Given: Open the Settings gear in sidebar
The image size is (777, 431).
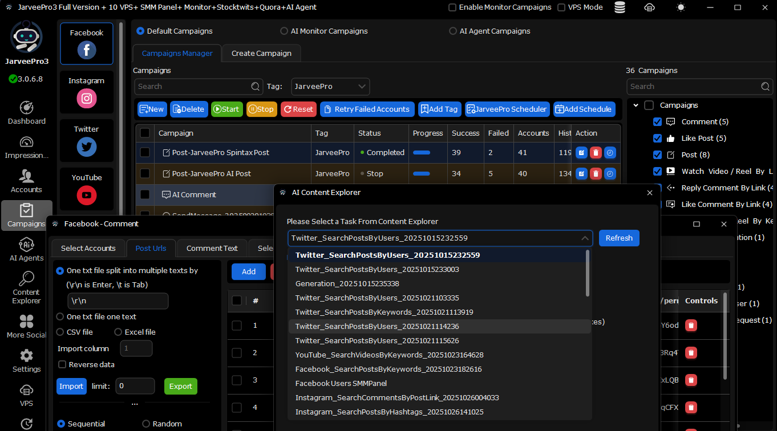Looking at the screenshot, I should click(26, 360).
